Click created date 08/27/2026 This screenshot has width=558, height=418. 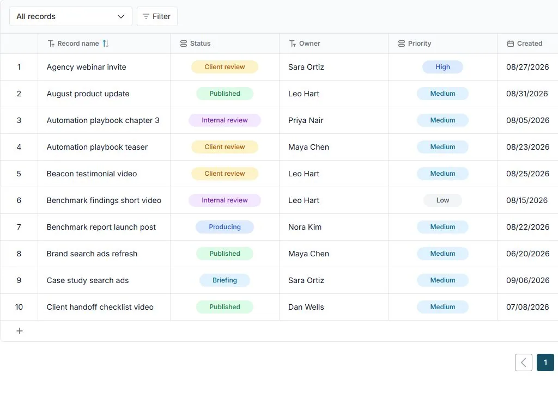pos(527,67)
